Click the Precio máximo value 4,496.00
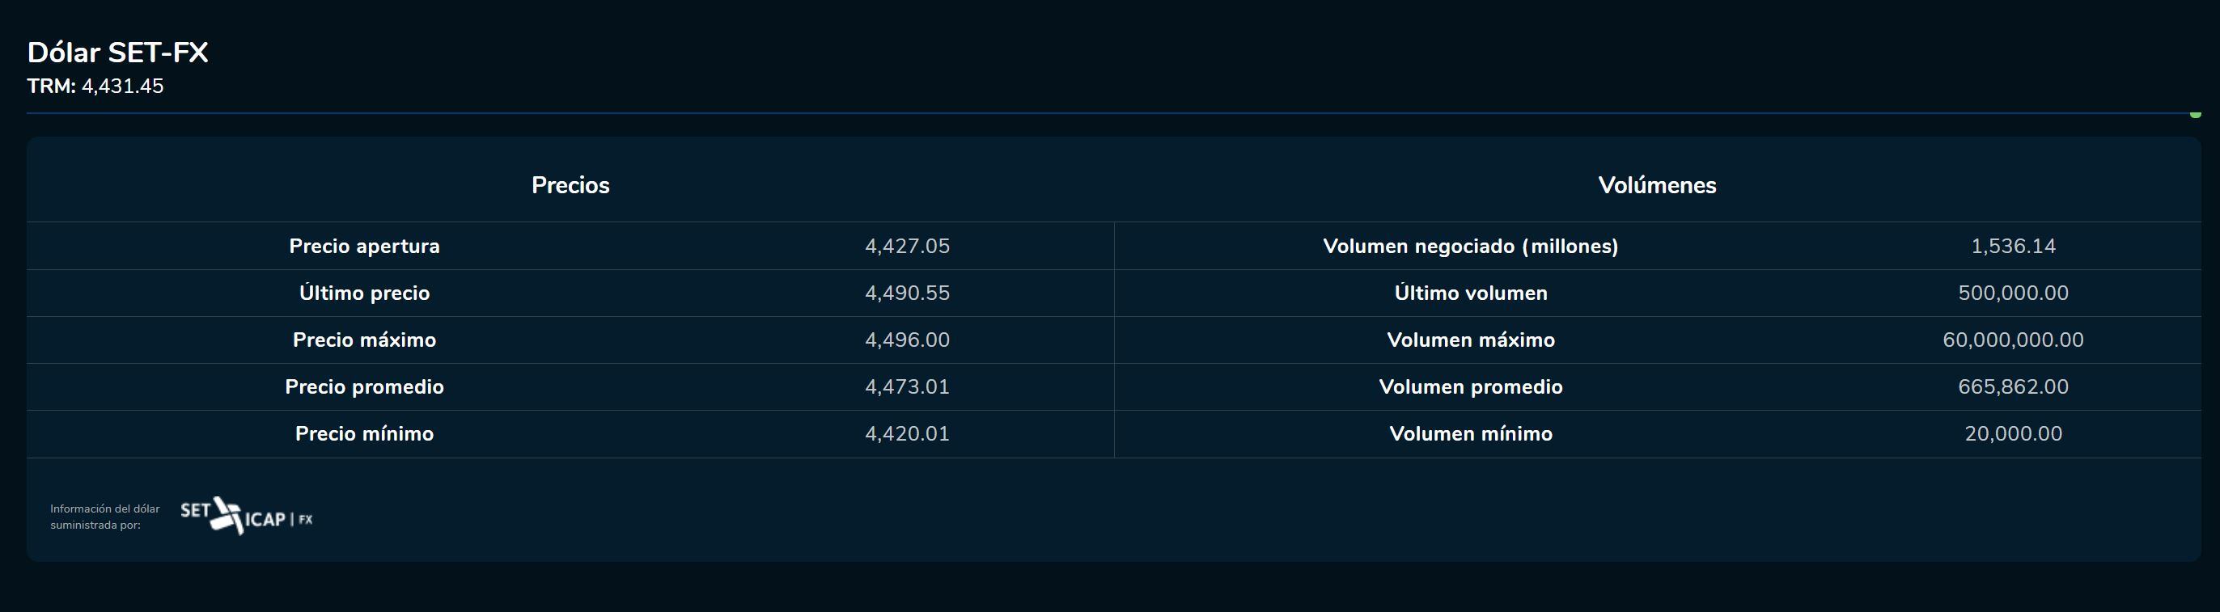This screenshot has width=2220, height=612. (907, 340)
